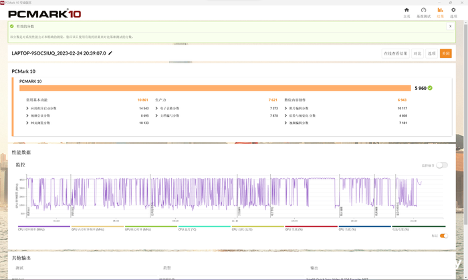Click the overall score 5 960
Viewport: 468px width, 280px height.
click(421, 88)
